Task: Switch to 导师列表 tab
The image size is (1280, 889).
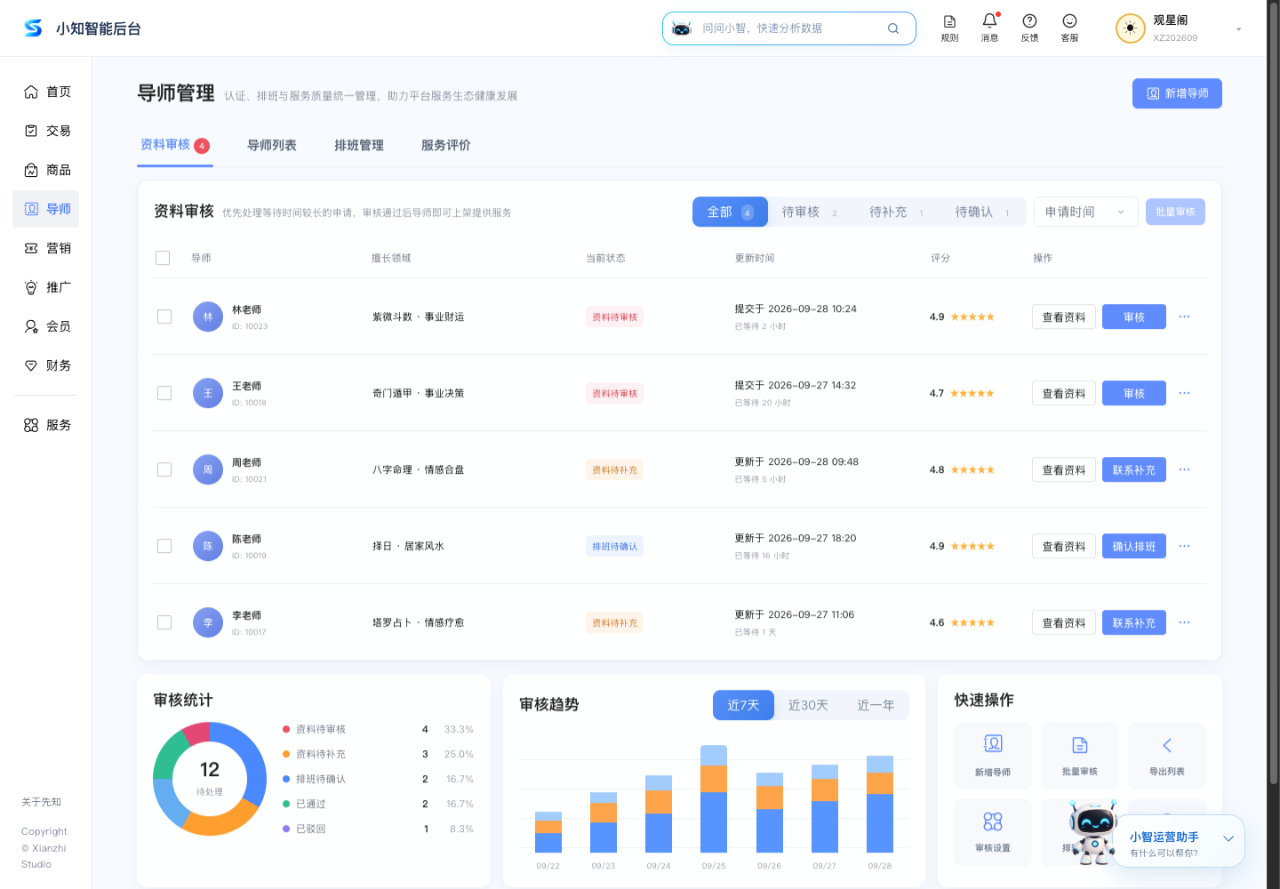Action: click(272, 145)
